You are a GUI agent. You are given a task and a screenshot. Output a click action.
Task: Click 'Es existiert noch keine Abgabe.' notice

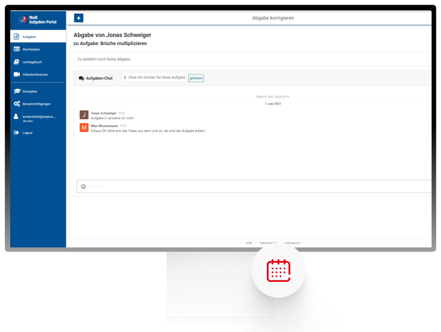click(x=104, y=59)
